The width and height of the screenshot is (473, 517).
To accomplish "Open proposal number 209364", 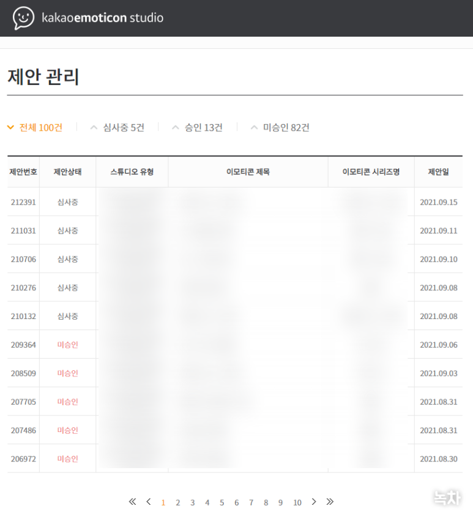I will coord(23,345).
